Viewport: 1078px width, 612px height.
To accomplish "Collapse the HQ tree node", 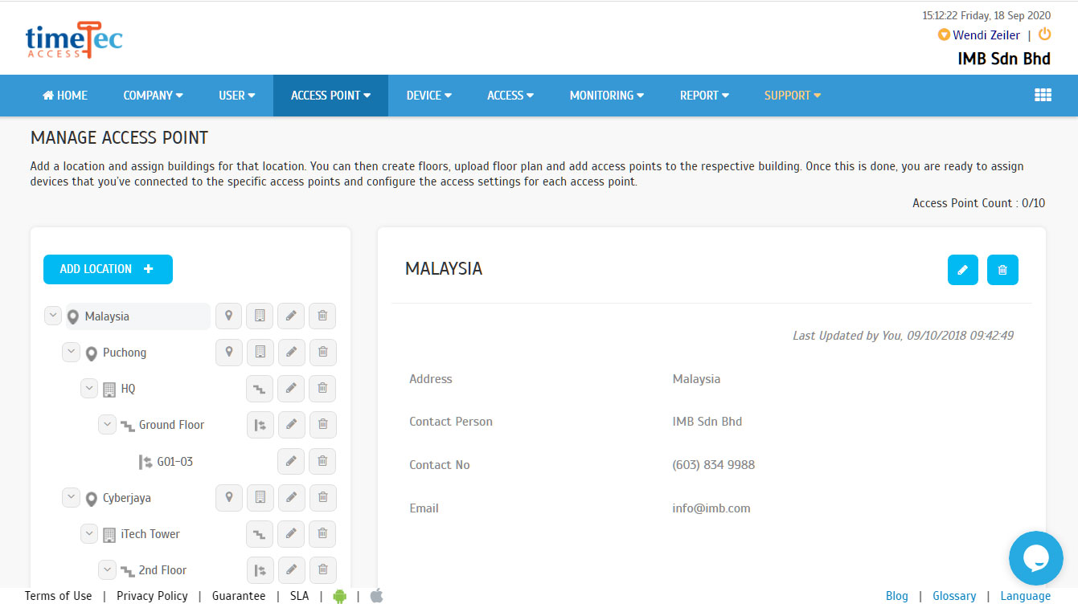I will pyautogui.click(x=89, y=388).
